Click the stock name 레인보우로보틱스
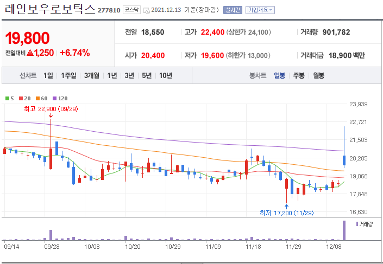The image size is (383, 264). (49, 10)
